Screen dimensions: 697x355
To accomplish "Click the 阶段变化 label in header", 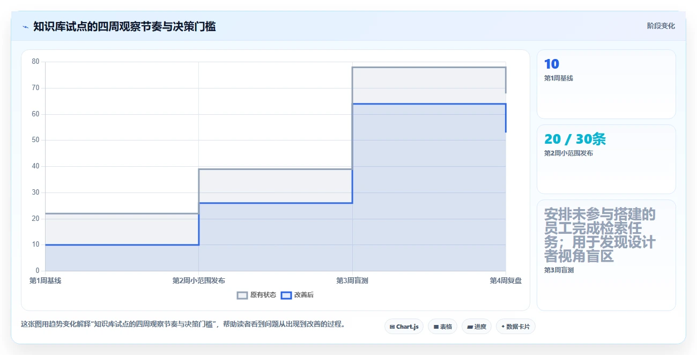I will point(661,26).
